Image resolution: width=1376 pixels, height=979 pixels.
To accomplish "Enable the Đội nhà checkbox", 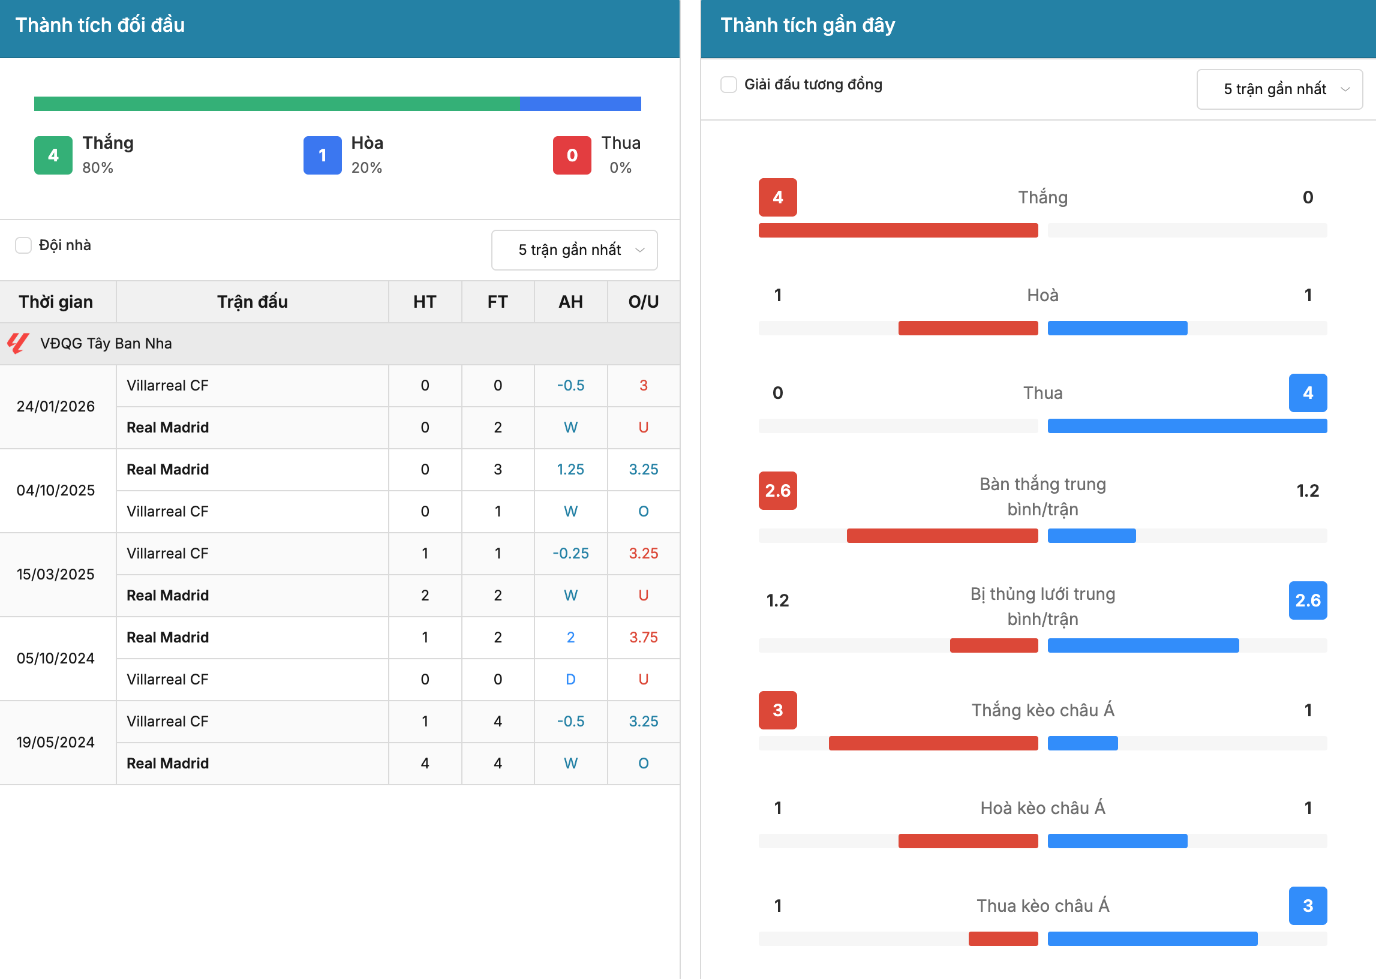I will tap(23, 245).
